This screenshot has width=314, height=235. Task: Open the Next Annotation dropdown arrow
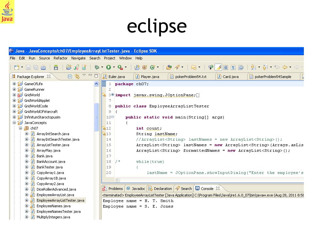pyautogui.click(x=259, y=67)
